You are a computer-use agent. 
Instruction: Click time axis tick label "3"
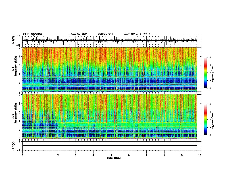[x=76, y=155]
